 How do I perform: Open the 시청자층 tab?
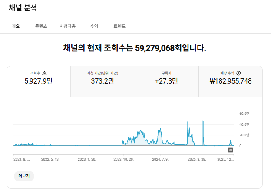(x=68, y=26)
